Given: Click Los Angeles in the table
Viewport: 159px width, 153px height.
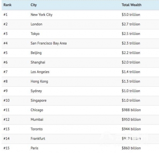Looking at the screenshot, I should click(40, 72).
